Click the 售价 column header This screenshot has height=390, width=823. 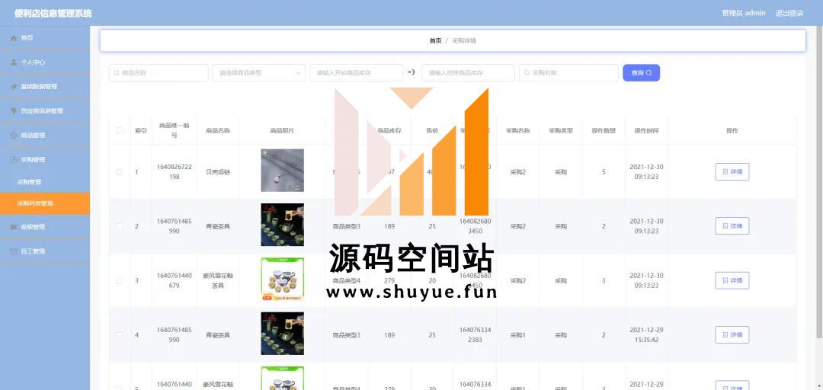(432, 131)
